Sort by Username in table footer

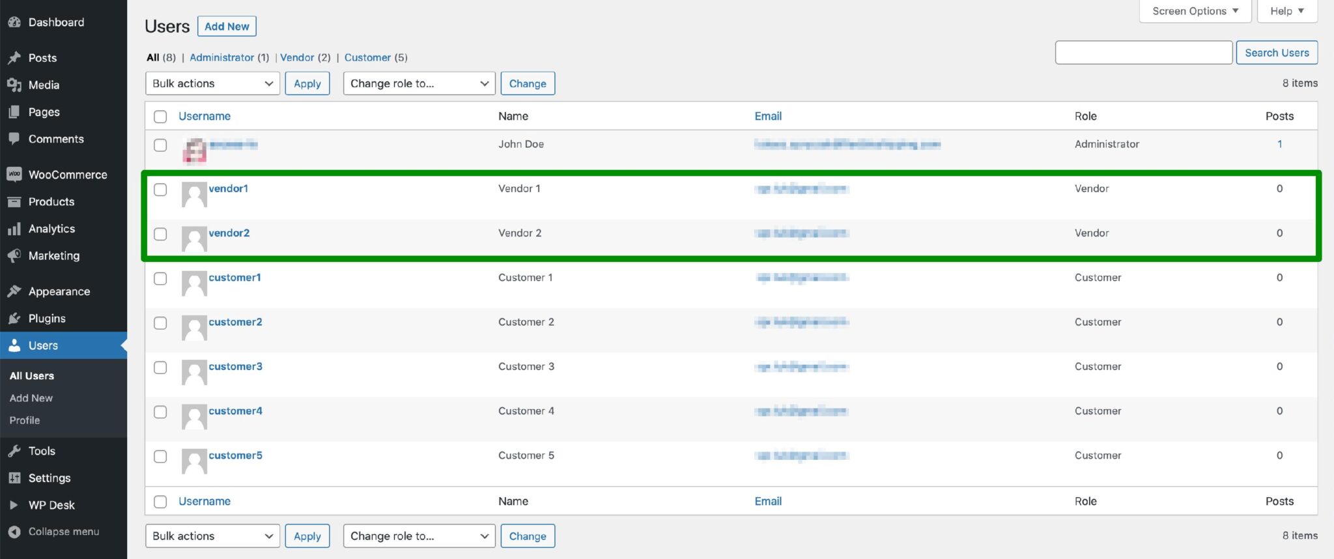coord(205,501)
